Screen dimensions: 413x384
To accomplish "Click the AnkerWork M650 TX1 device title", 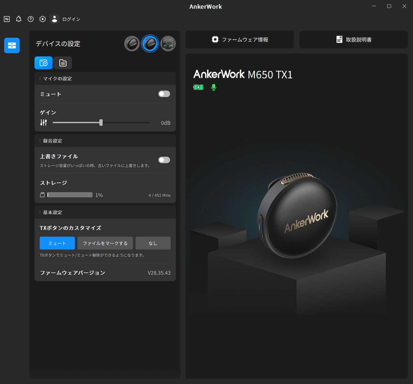I will (243, 74).
